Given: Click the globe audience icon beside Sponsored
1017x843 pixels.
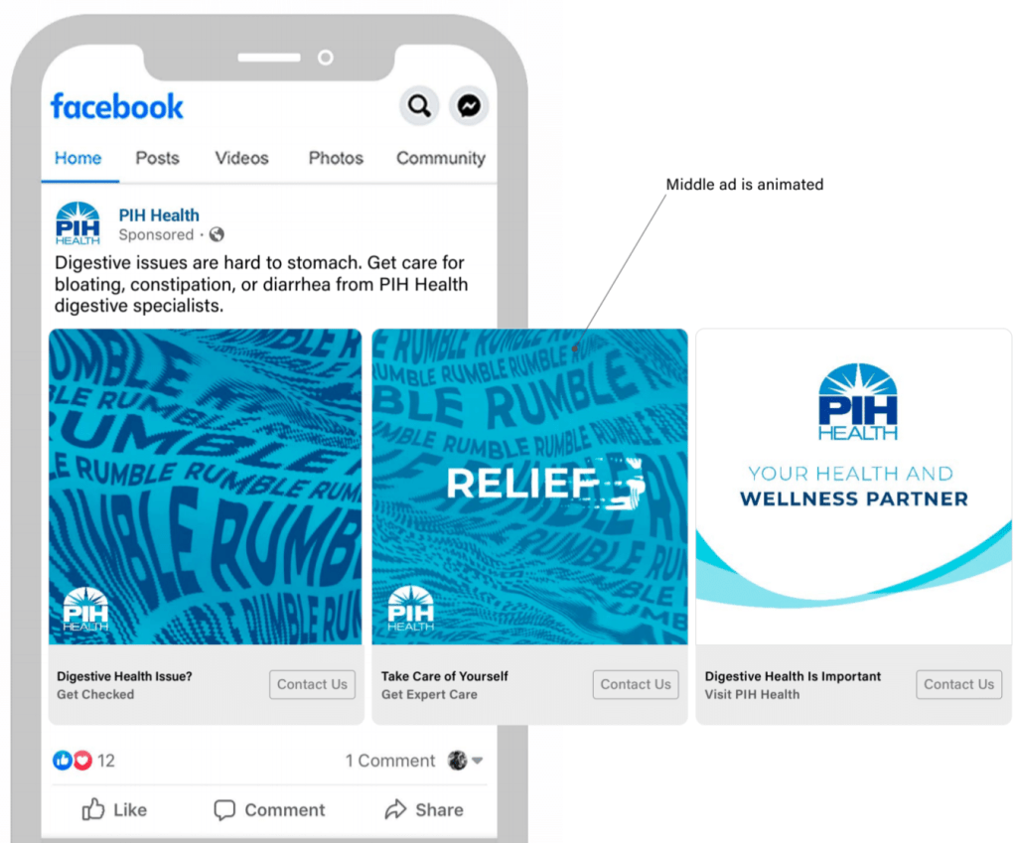Looking at the screenshot, I should tap(217, 234).
